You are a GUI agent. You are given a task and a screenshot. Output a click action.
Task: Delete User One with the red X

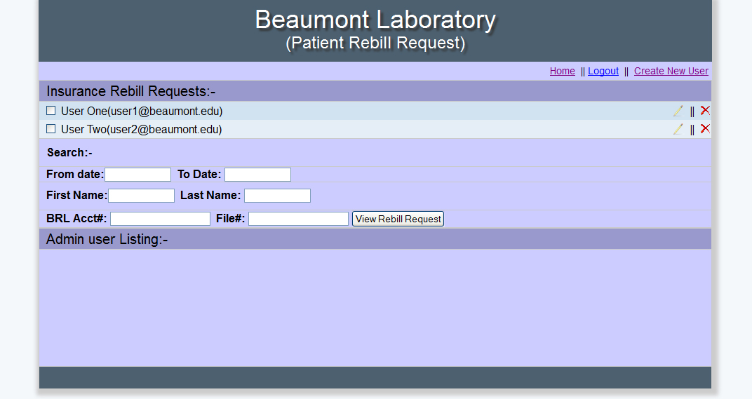pos(705,110)
